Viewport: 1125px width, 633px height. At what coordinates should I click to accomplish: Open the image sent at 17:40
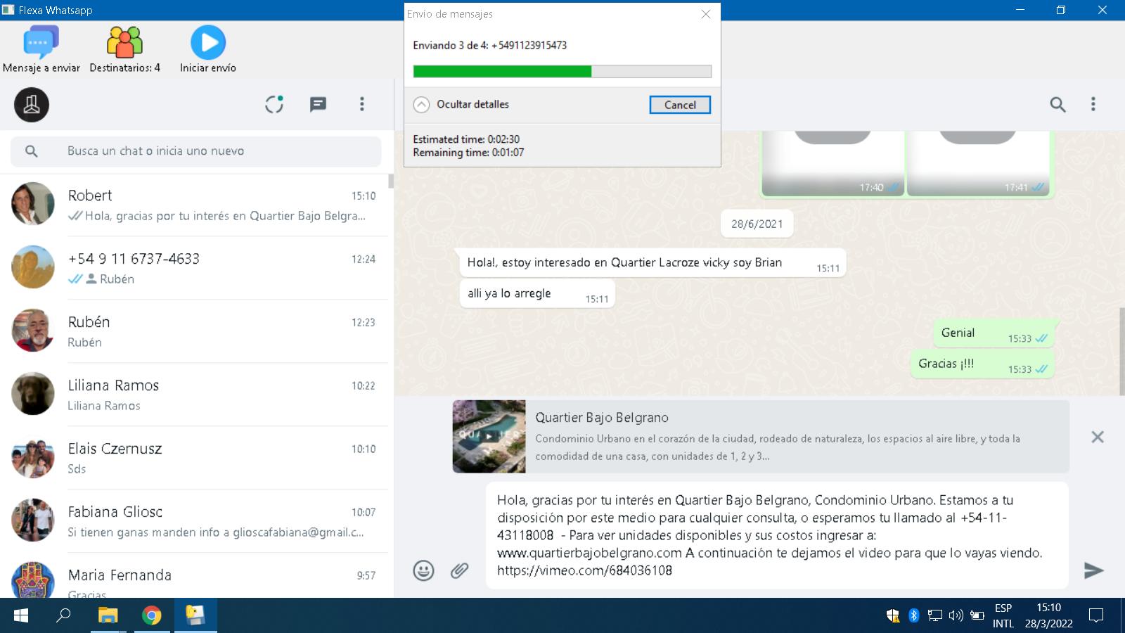tap(832, 163)
